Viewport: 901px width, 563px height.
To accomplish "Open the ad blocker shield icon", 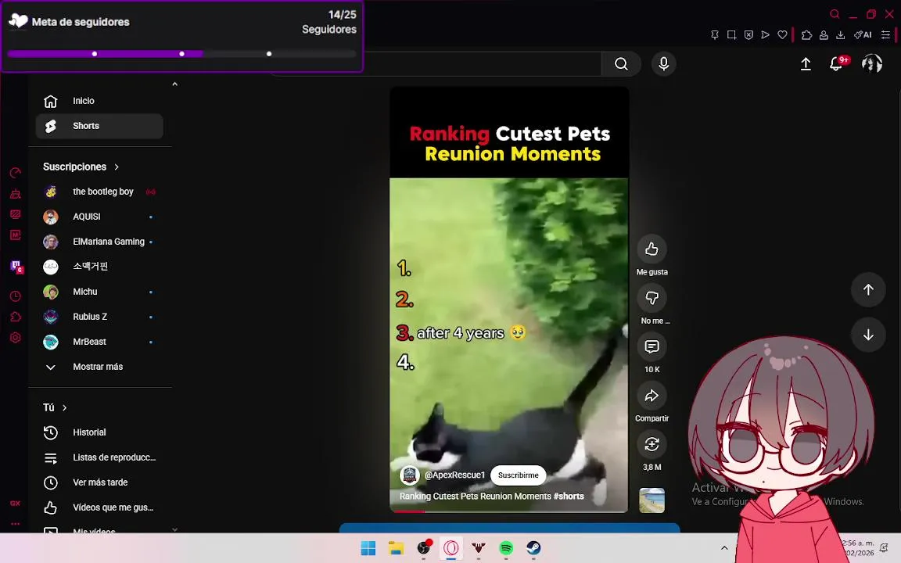I will click(x=748, y=35).
